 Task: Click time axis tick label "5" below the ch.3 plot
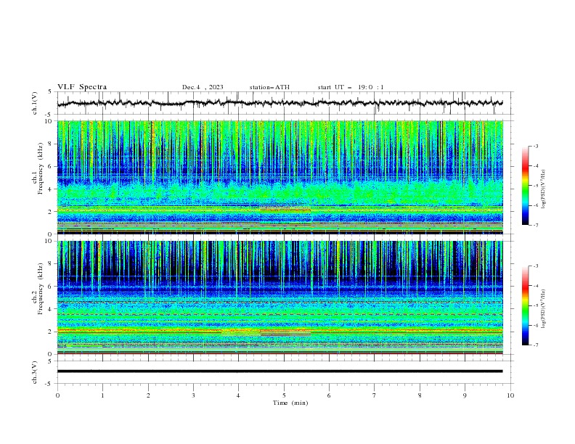point(284,395)
